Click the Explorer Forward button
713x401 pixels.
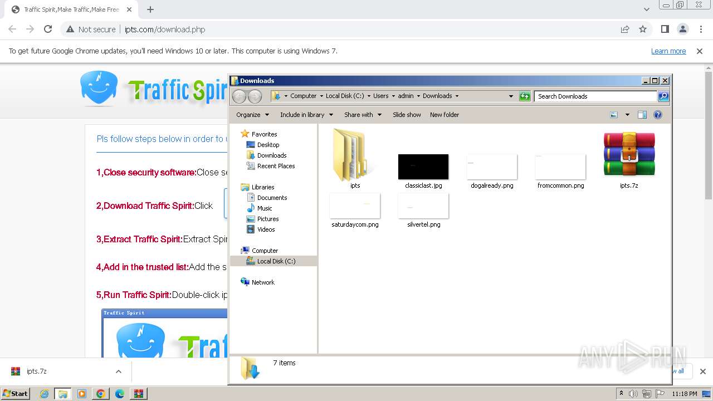(x=255, y=96)
